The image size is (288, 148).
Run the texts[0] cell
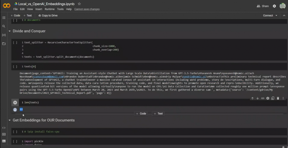coord(15,67)
